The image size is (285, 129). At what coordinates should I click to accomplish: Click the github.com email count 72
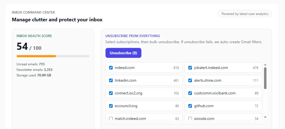click(257, 106)
